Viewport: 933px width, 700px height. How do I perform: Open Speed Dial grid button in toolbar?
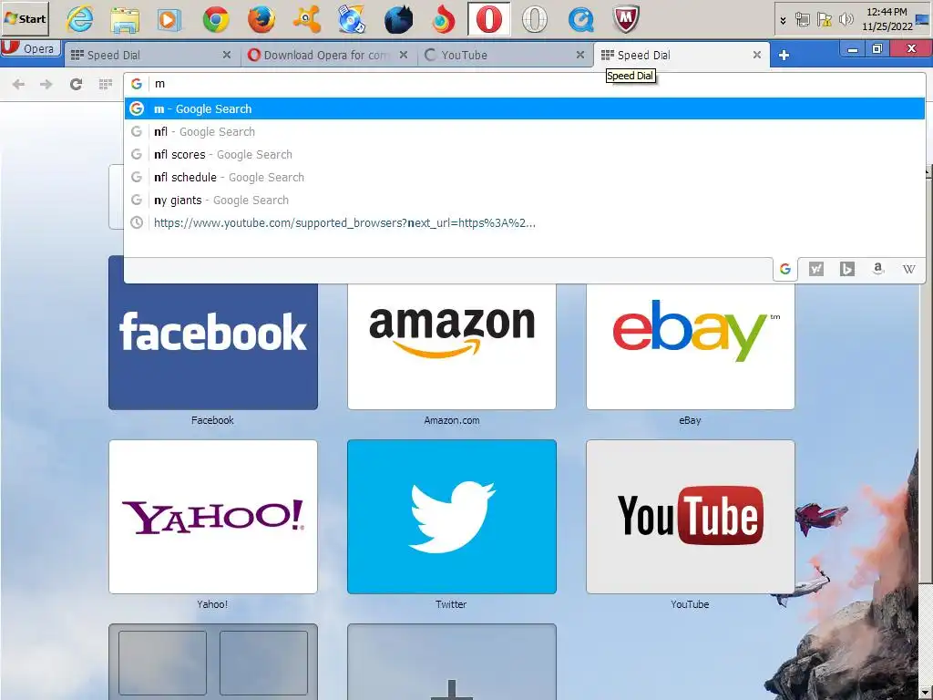[x=106, y=85]
